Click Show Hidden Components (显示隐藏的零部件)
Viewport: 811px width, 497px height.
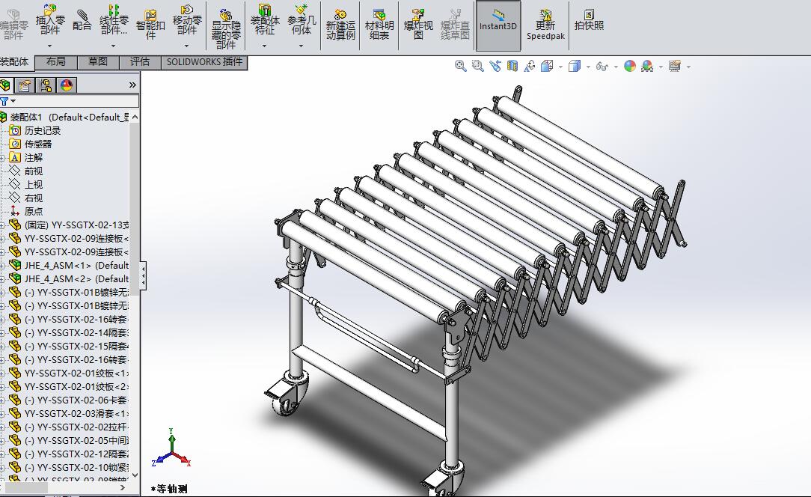click(x=226, y=29)
